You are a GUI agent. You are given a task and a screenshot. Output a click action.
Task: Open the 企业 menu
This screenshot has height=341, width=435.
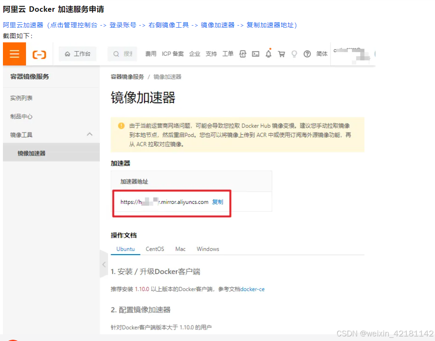(194, 54)
